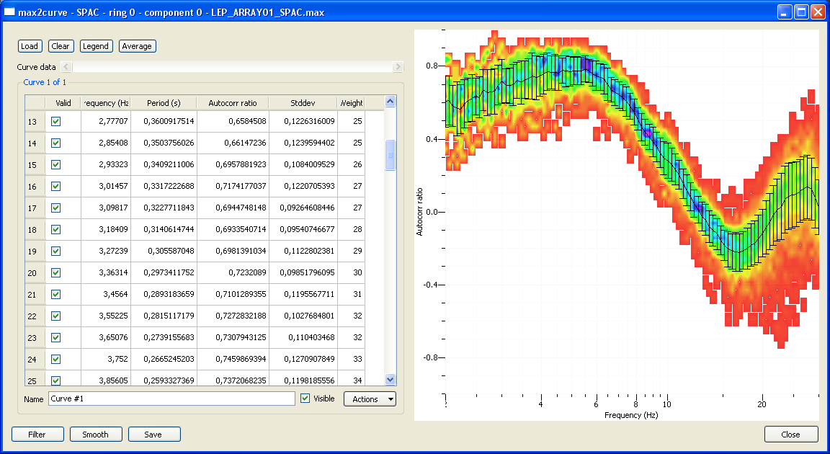Viewport: 830px width, 454px height.
Task: Click the vertical scrollbar thumb in table
Action: tap(391, 155)
